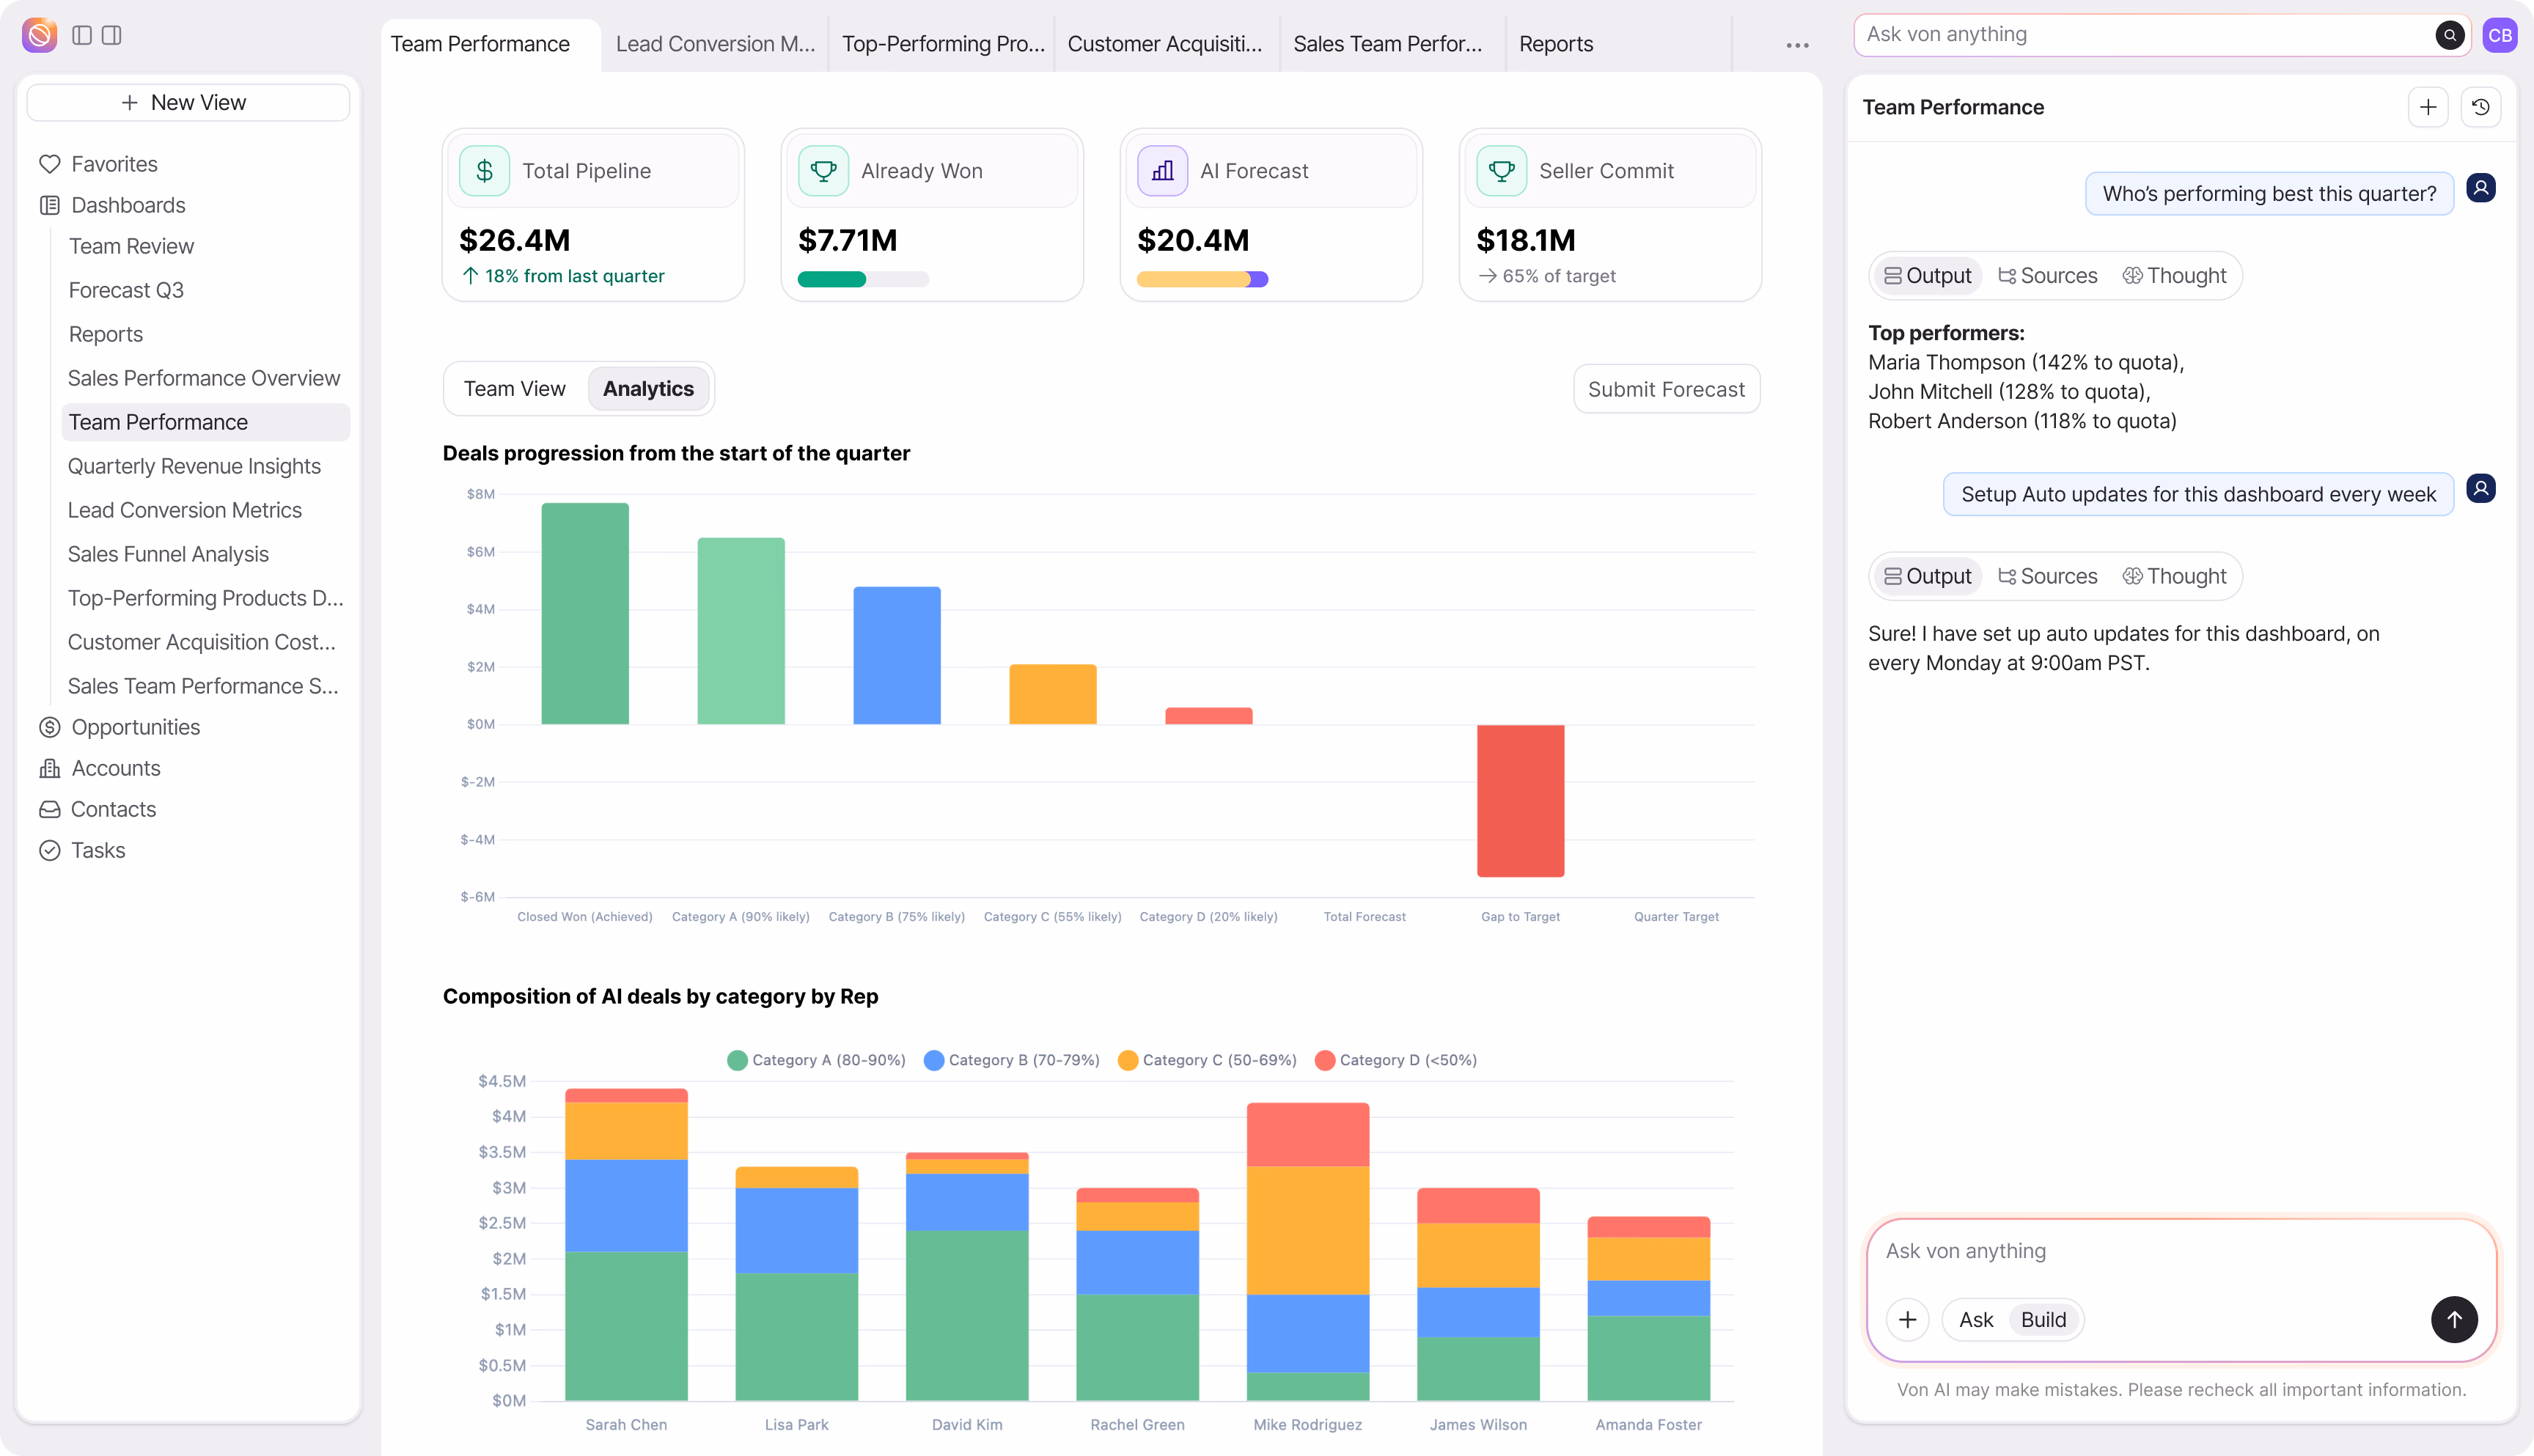Click the AI Forecast chart icon
The height and width of the screenshot is (1456, 2534).
pyautogui.click(x=1162, y=170)
